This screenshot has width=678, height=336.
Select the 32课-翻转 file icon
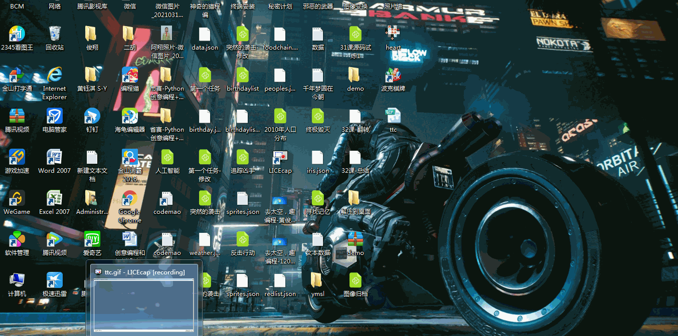click(356, 116)
